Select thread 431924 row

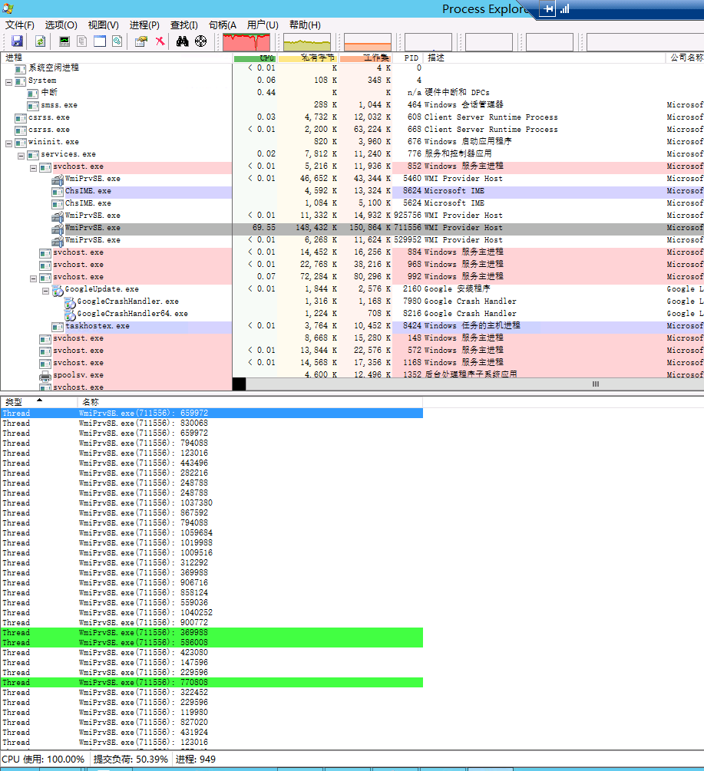coord(212,732)
